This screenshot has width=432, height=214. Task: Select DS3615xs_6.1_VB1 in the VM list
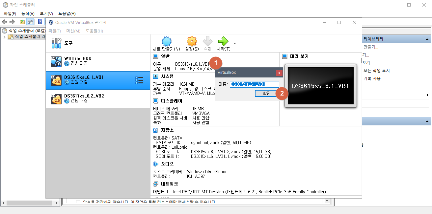pos(98,80)
